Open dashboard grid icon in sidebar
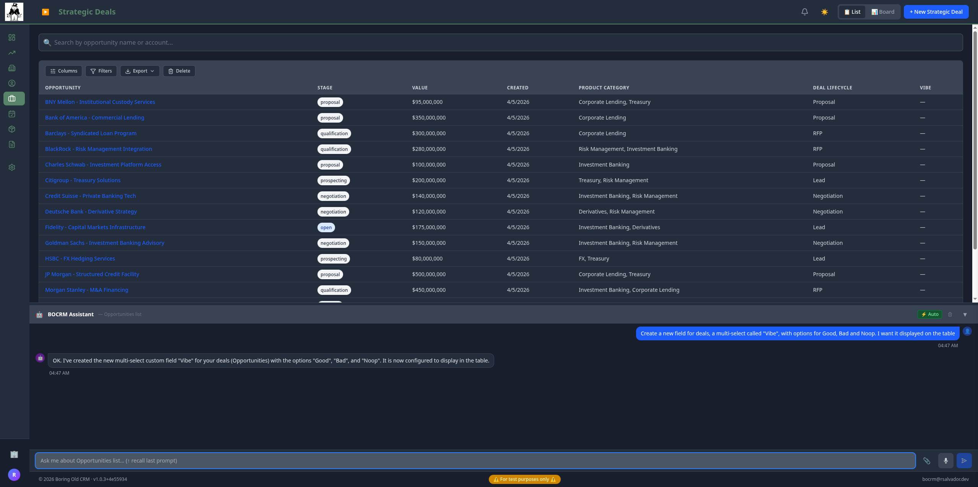Screen dimensions: 978x487 pyautogui.click(x=12, y=37)
